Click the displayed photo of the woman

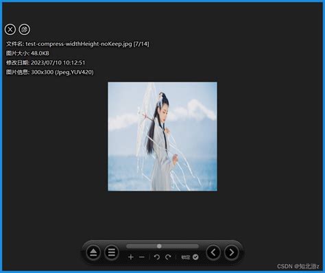[x=162, y=136]
